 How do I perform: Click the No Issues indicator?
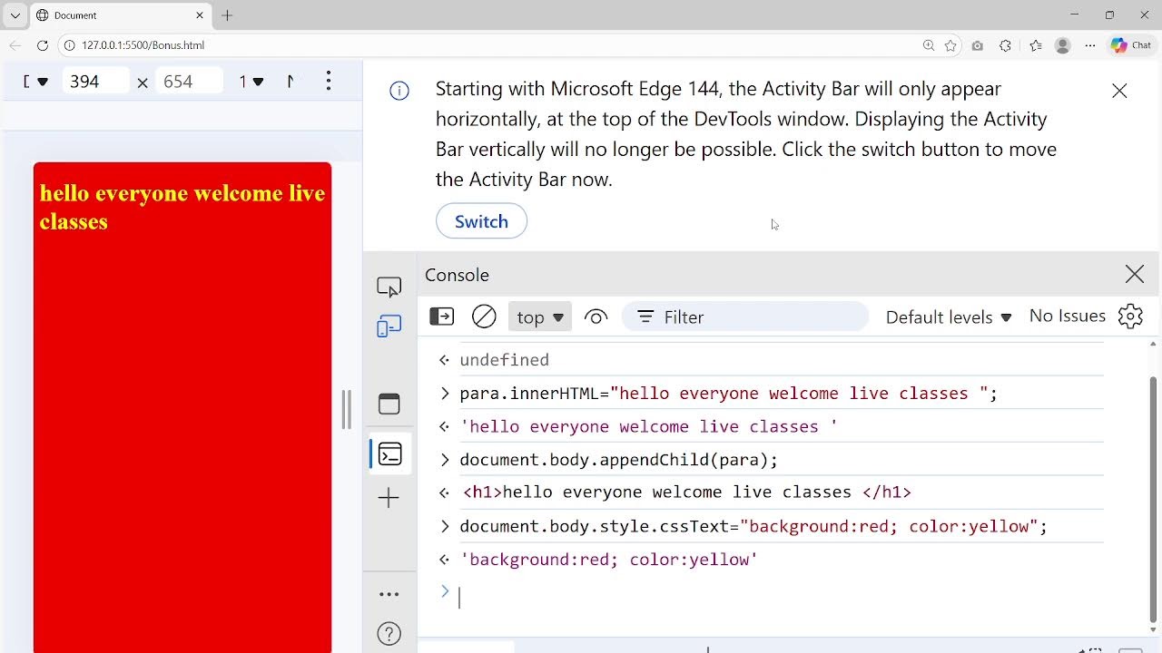(1067, 316)
